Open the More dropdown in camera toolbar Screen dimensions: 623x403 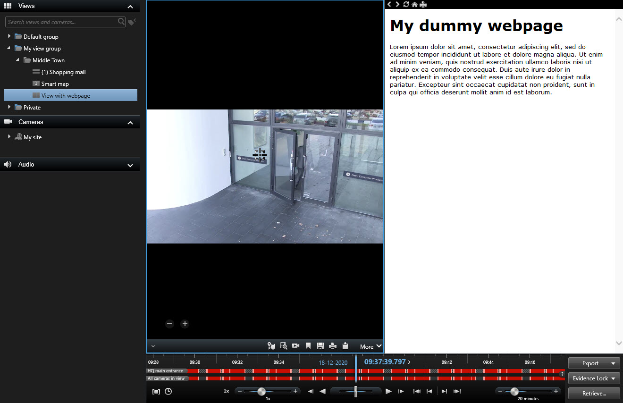coord(370,346)
